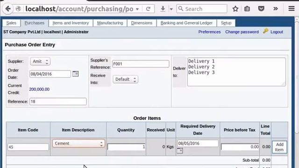299x168 pixels.
Task: Select the Purchases tab
Action: (x=34, y=23)
